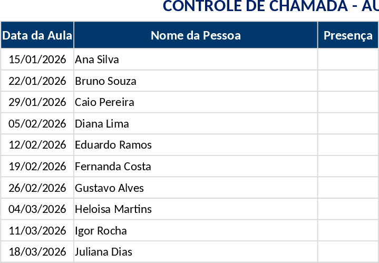
Task: Select the date 26/02/2026 cell
Action: coord(37,188)
